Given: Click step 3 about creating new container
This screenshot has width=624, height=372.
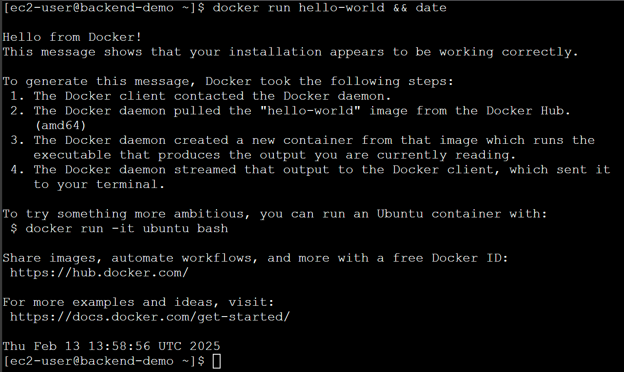Looking at the screenshot, I should point(302,148).
